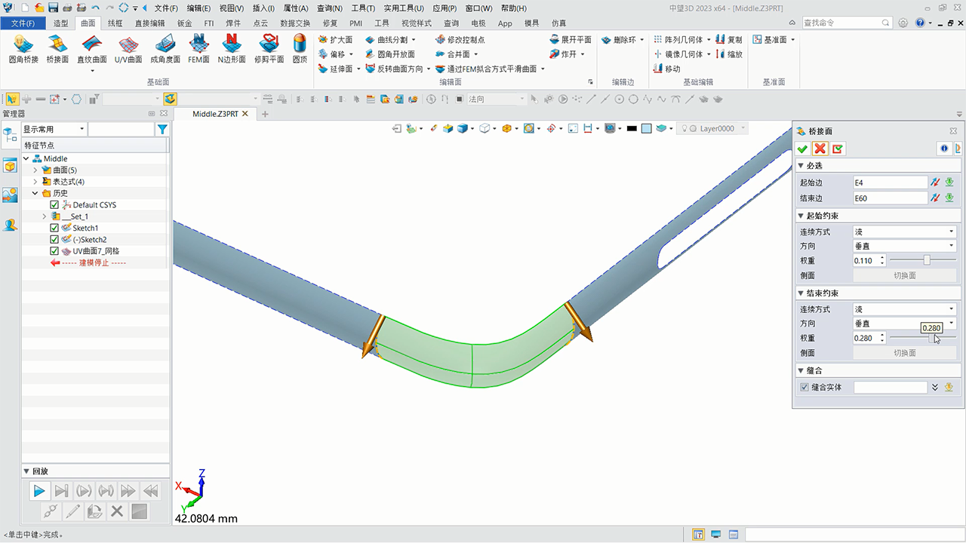The height and width of the screenshot is (543, 966).
Task: Switch to the 线框 ribbon tab
Action: (115, 23)
